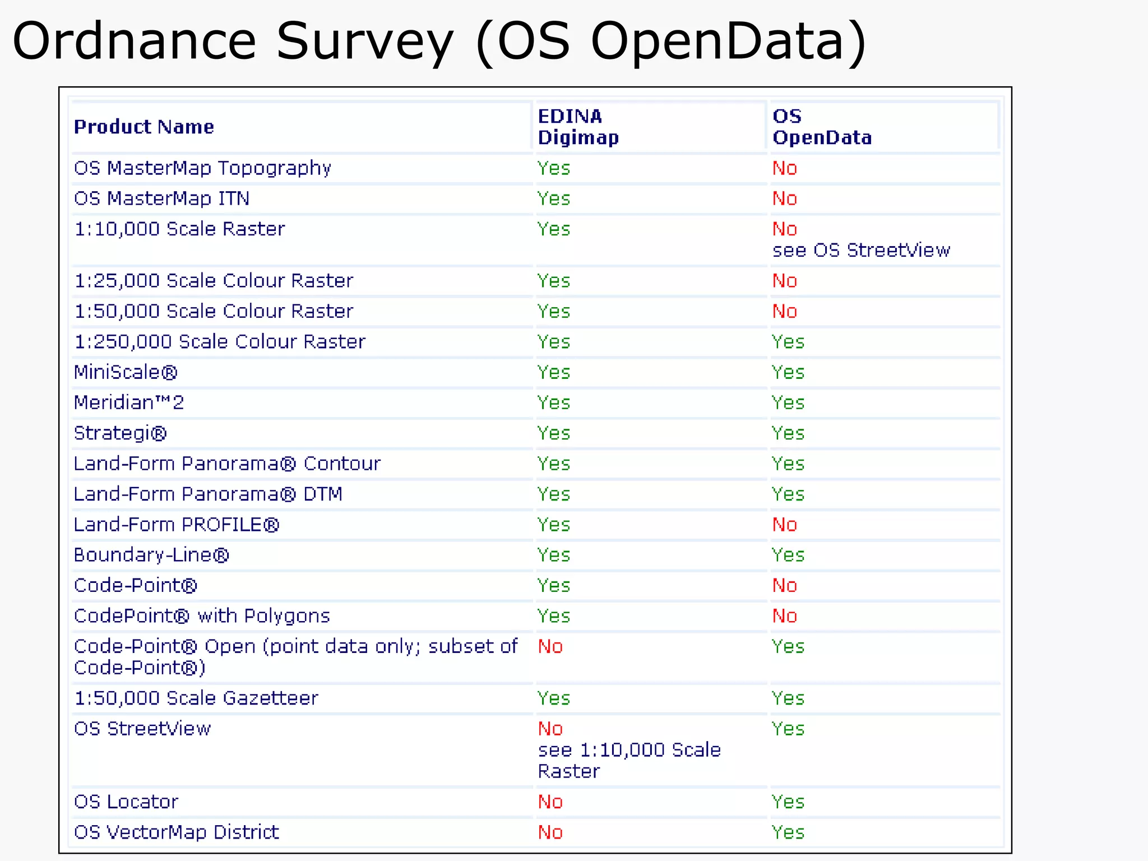Select the Code-Point® product name
The width and height of the screenshot is (1148, 861).
pos(136,585)
